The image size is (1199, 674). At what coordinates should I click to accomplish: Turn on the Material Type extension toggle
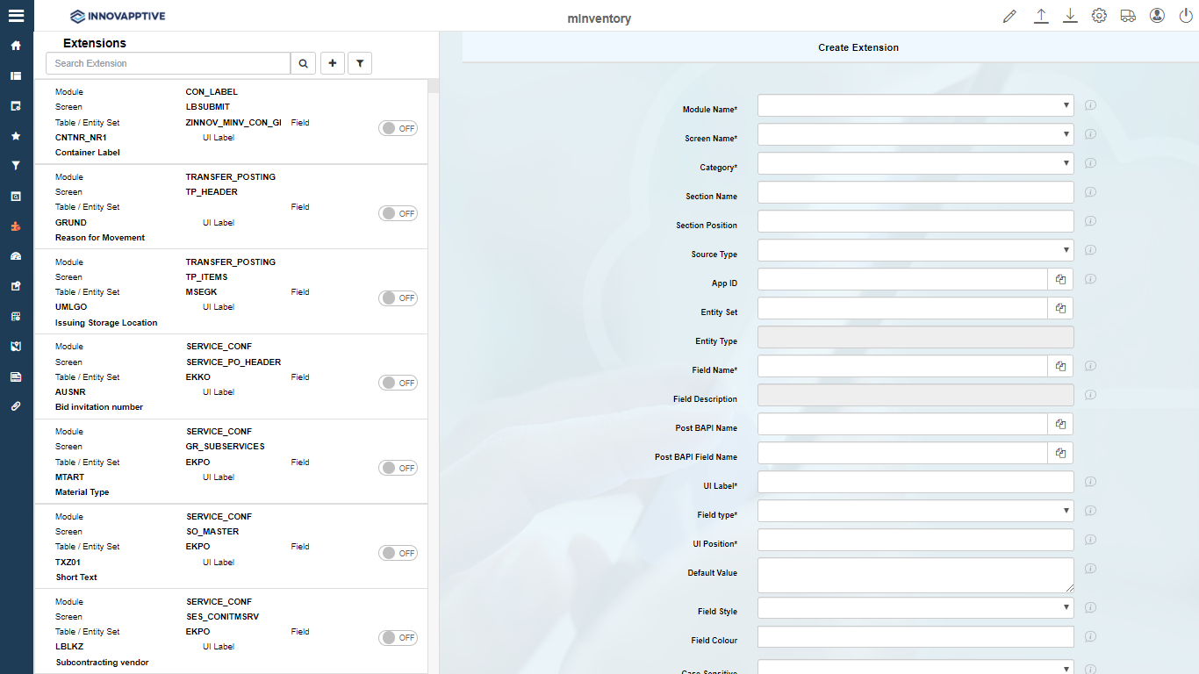tap(398, 468)
